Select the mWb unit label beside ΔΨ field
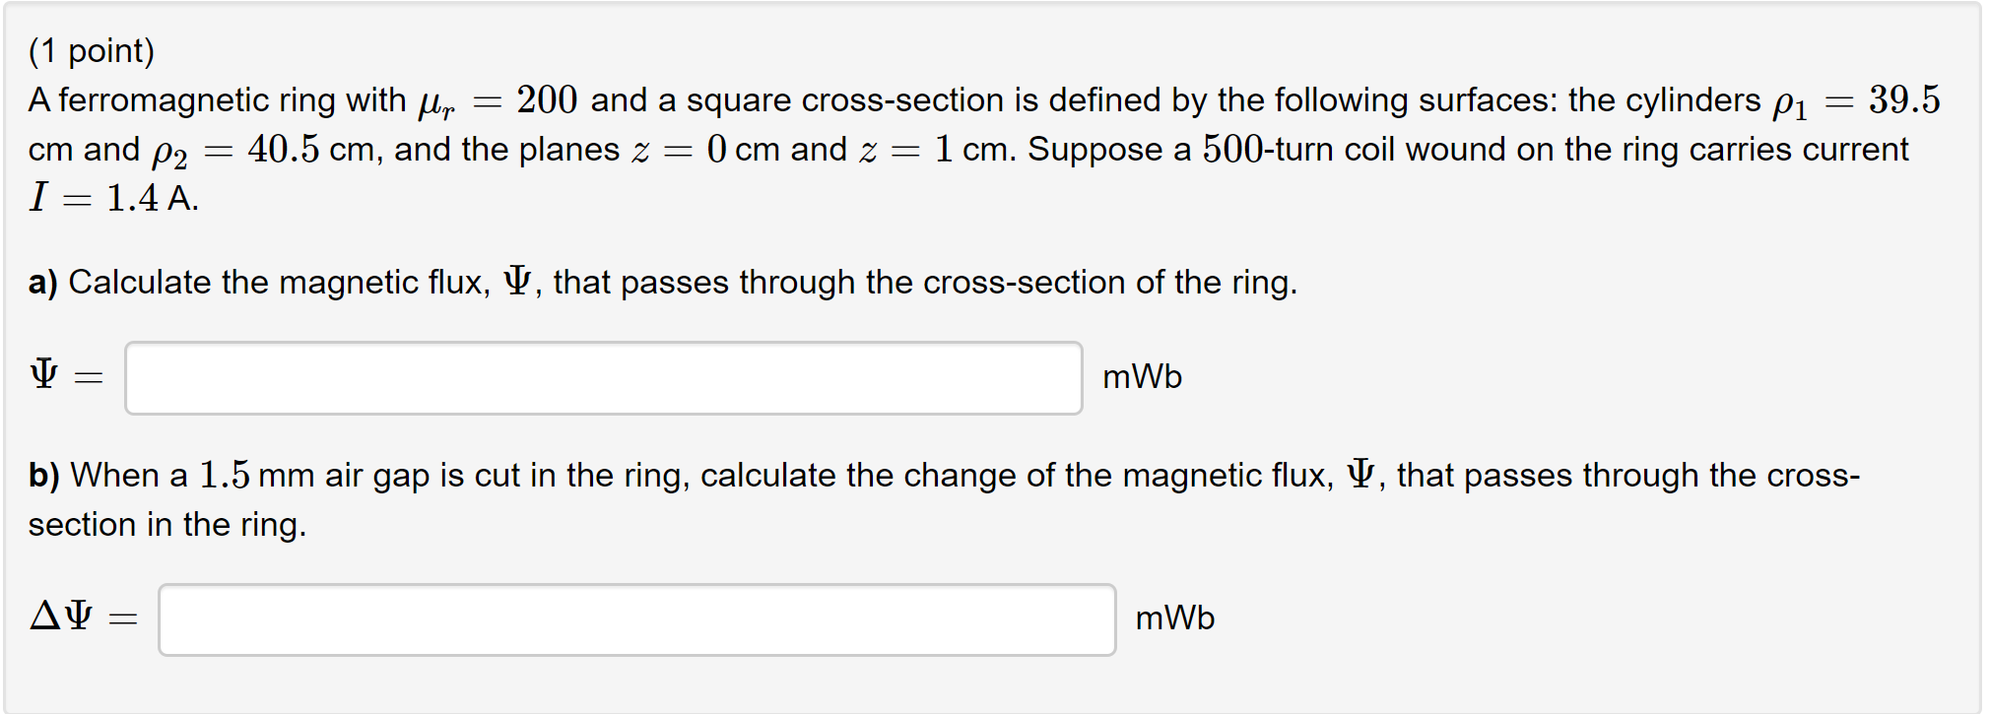 coord(1174,618)
